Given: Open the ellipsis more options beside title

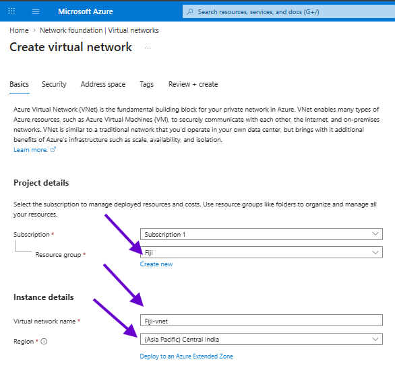Looking at the screenshot, I should pyautogui.click(x=148, y=48).
